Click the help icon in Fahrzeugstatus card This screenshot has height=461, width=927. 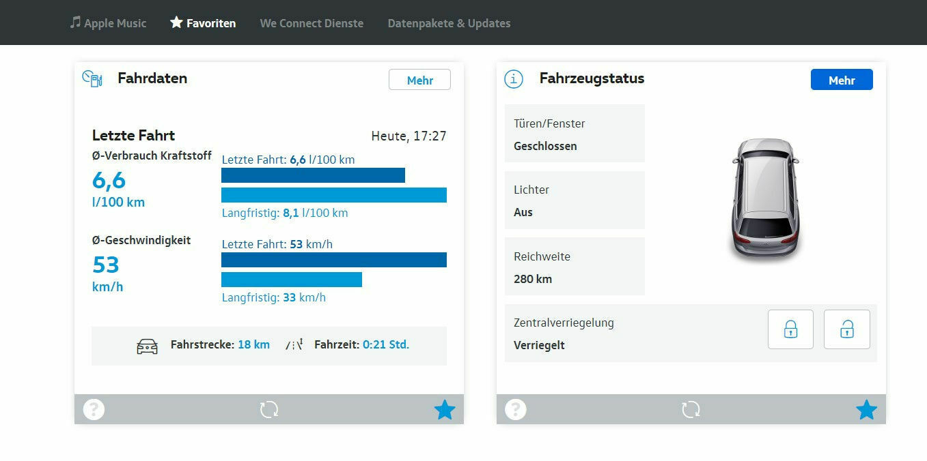[x=516, y=409]
